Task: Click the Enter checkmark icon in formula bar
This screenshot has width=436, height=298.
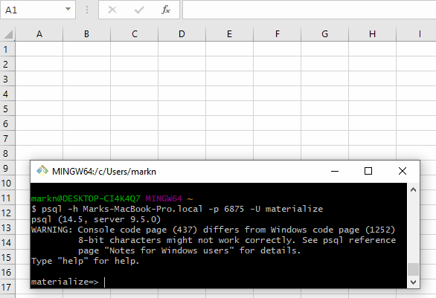Action: pyautogui.click(x=139, y=10)
